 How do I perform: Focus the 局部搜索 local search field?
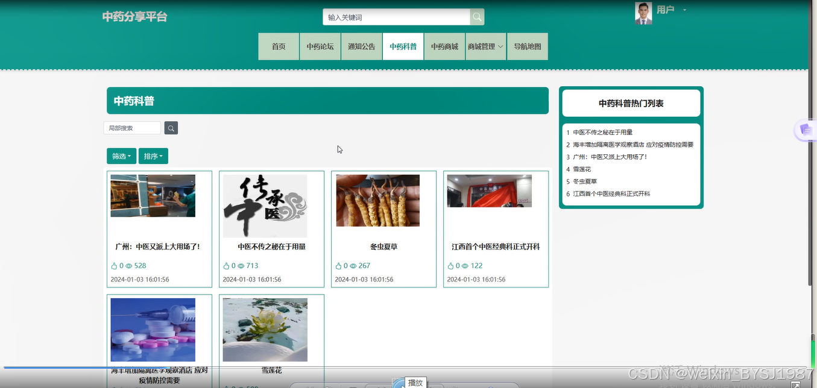tap(133, 128)
